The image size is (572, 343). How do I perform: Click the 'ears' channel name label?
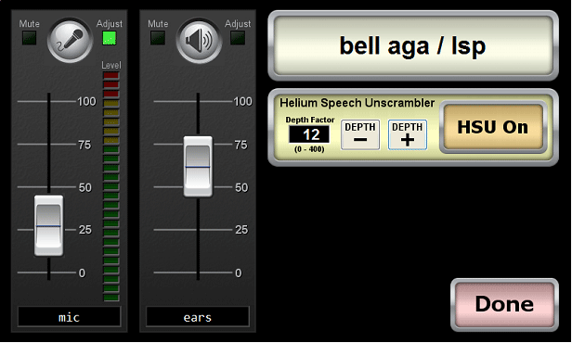tap(198, 317)
